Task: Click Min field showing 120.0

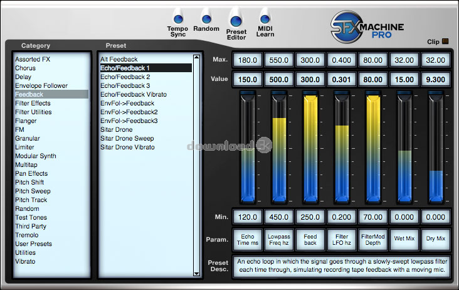Action: pos(248,217)
